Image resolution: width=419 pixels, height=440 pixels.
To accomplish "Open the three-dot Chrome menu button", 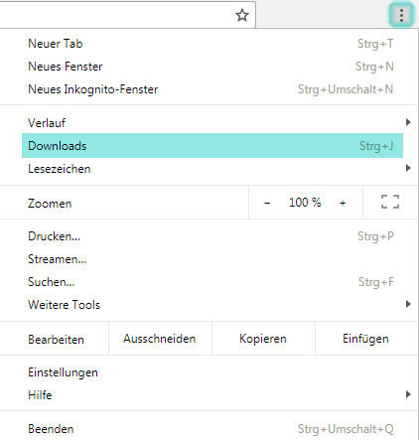I will click(401, 15).
